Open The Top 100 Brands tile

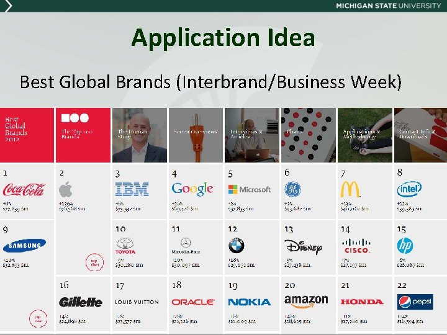[x=83, y=135]
